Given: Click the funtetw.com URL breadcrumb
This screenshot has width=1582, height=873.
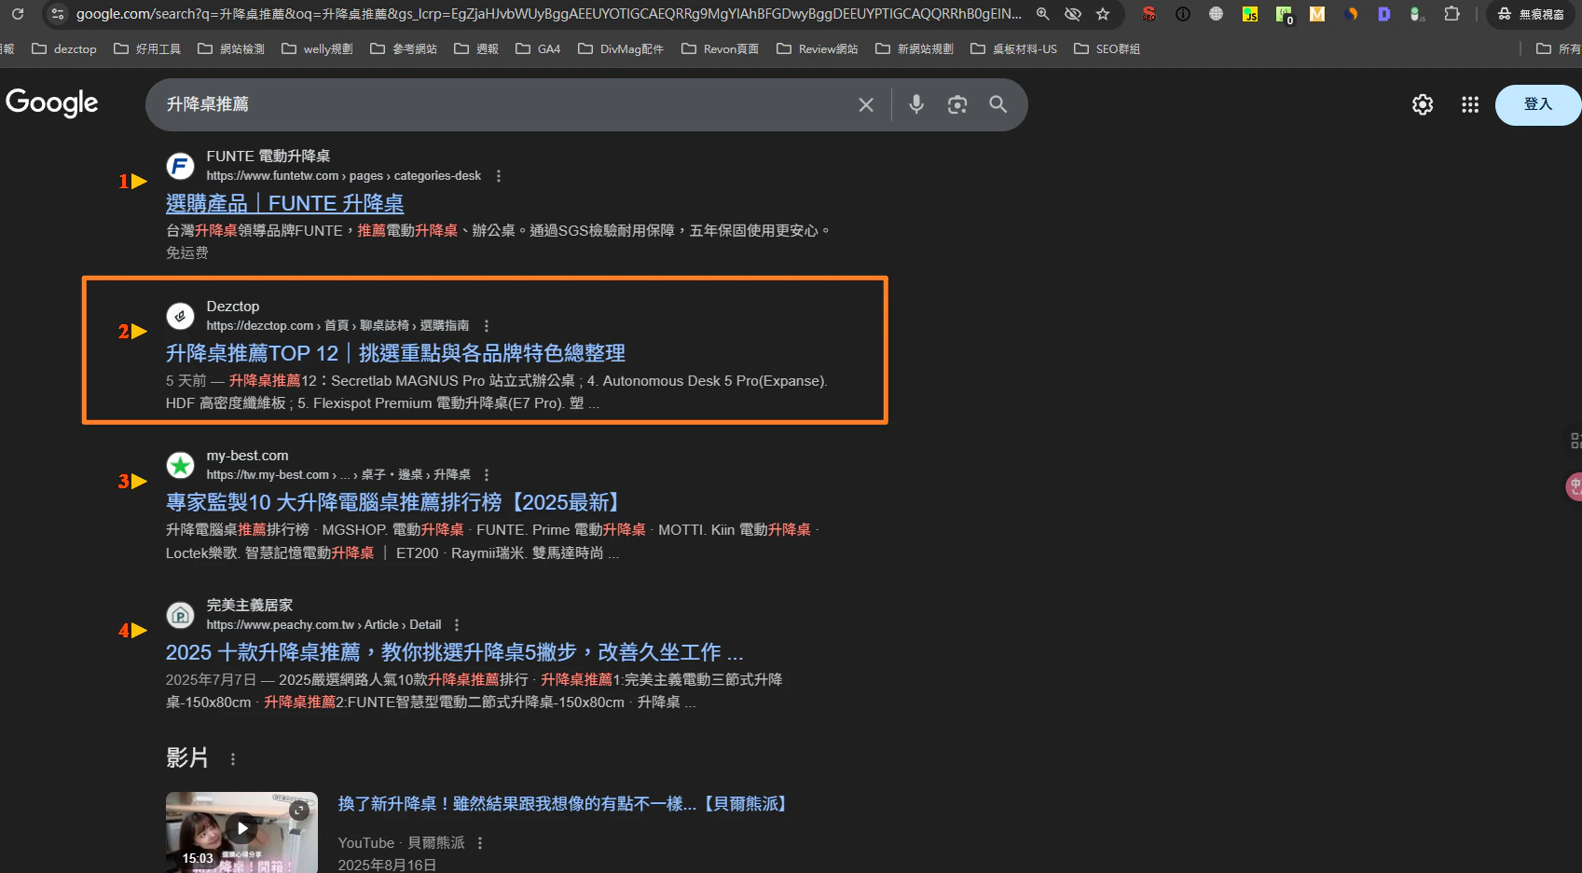Looking at the screenshot, I should coord(344,176).
